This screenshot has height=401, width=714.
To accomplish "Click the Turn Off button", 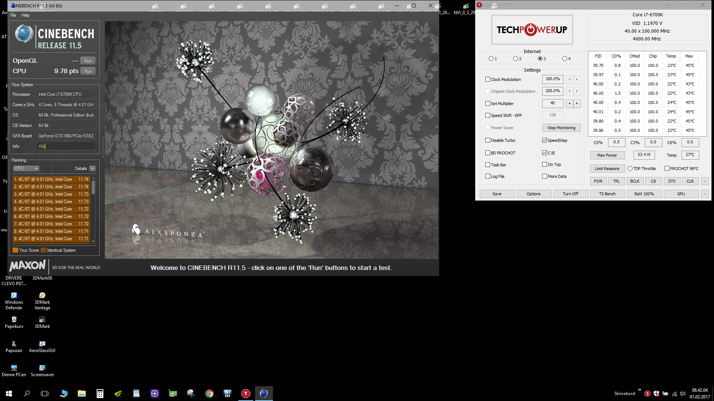I will click(x=570, y=194).
